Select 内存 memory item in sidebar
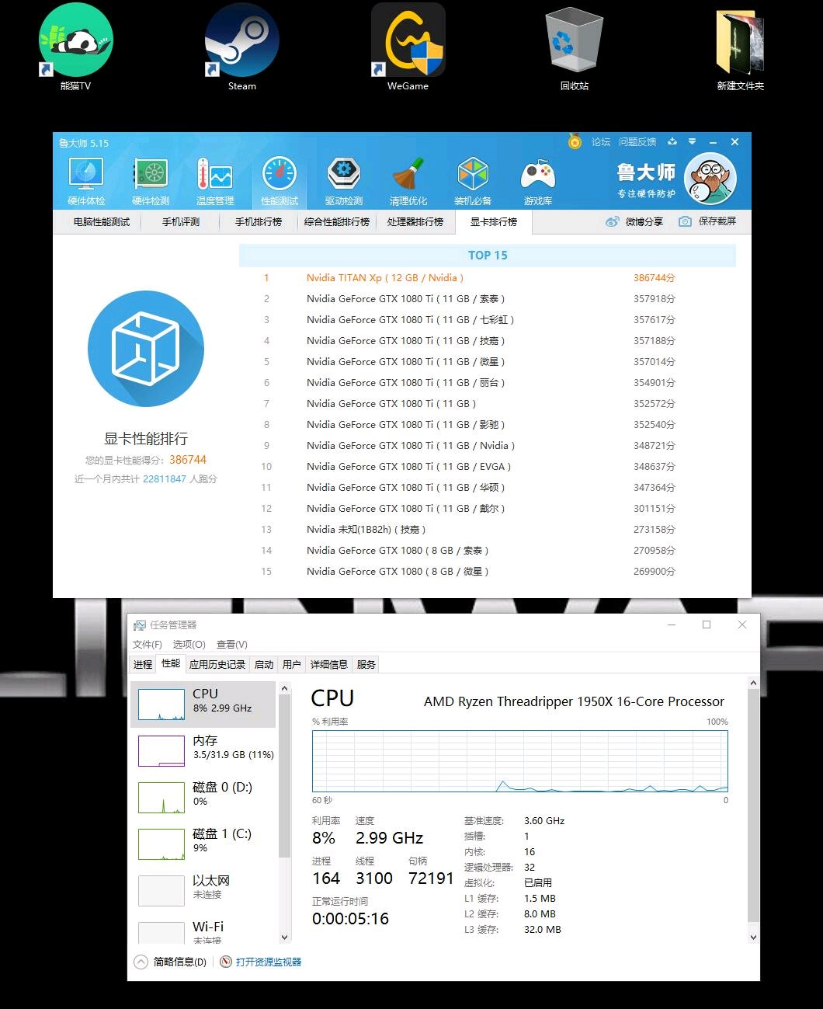The width and height of the screenshot is (823, 1009). (203, 751)
